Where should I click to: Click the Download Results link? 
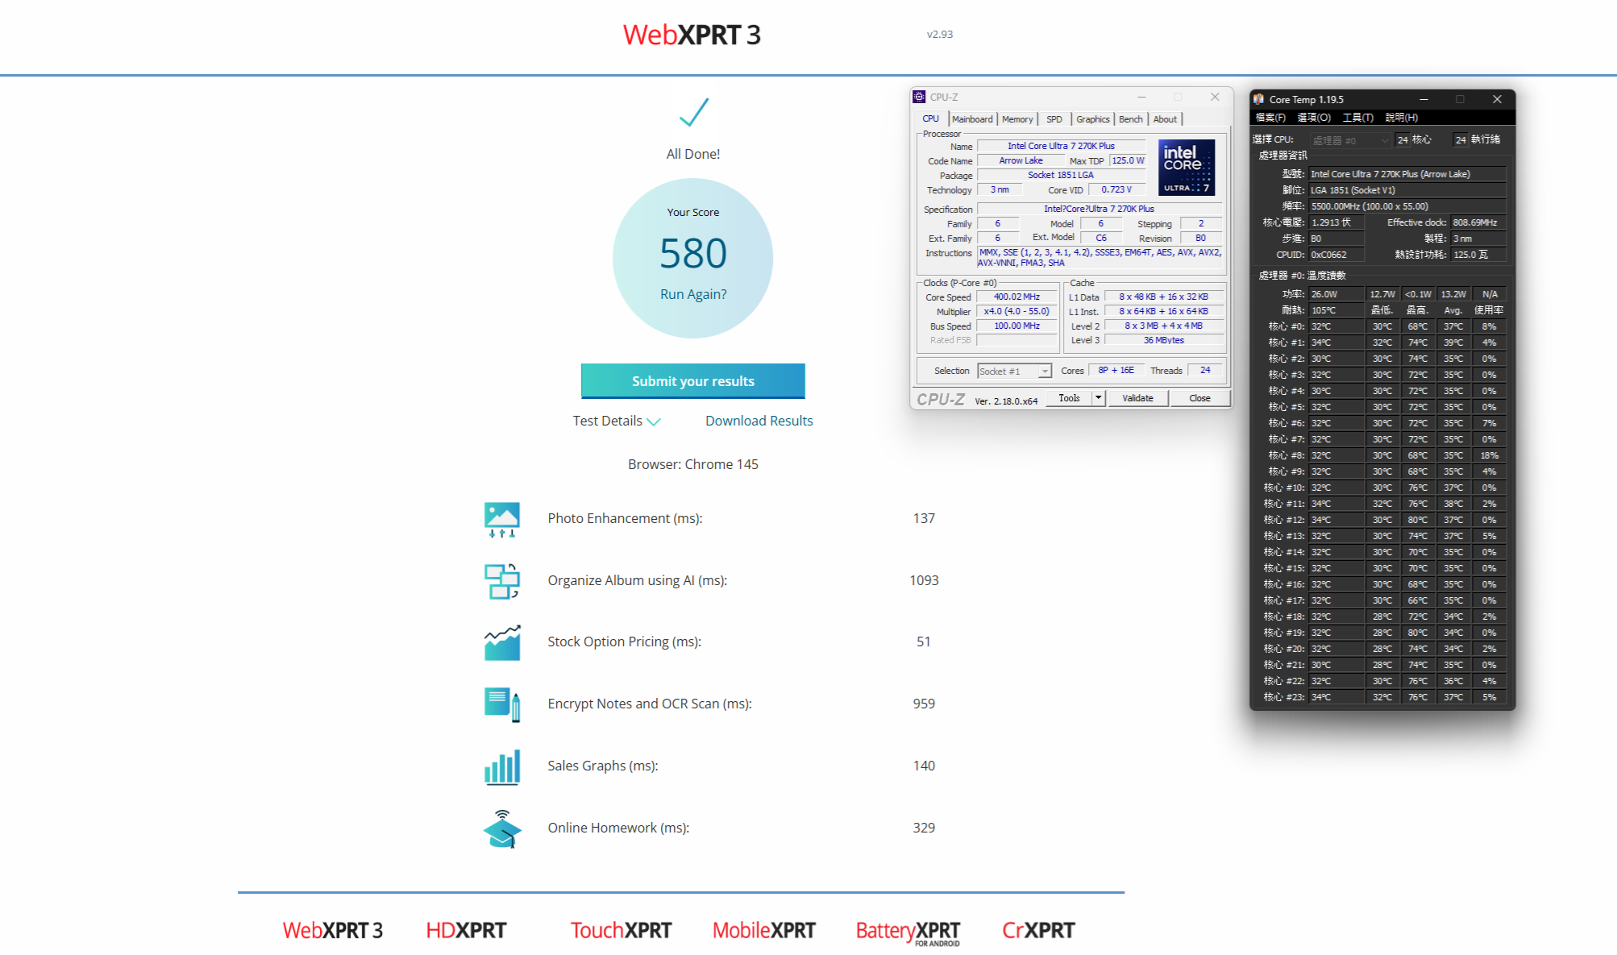(x=759, y=421)
